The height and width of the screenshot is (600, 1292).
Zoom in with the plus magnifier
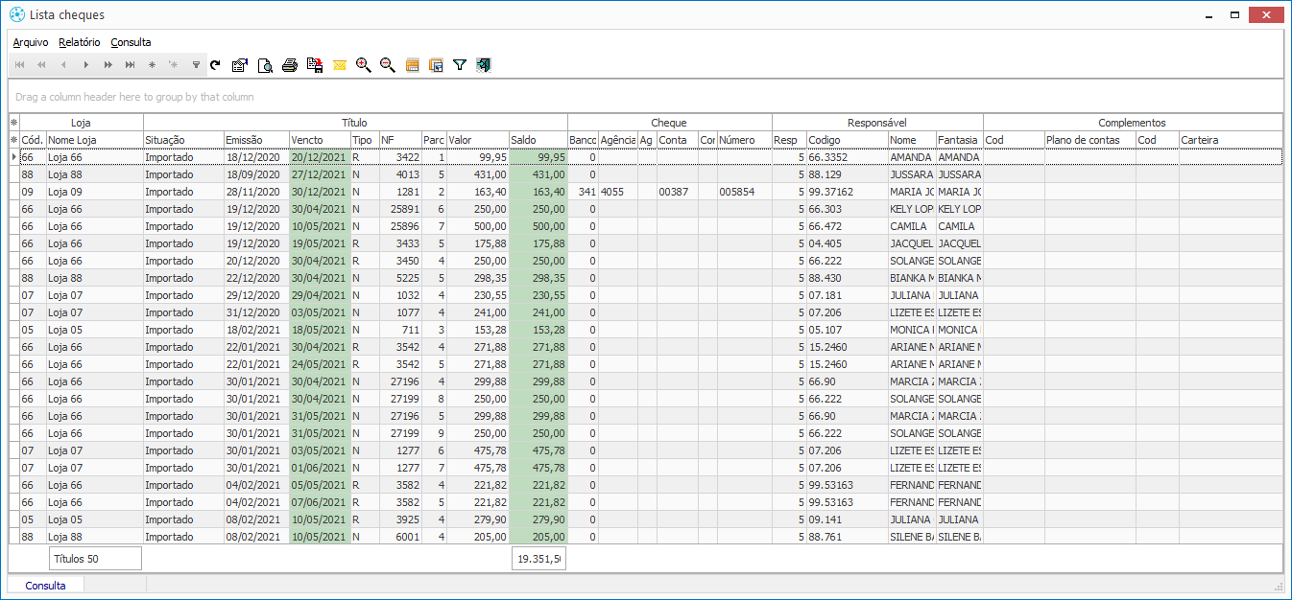coord(363,65)
